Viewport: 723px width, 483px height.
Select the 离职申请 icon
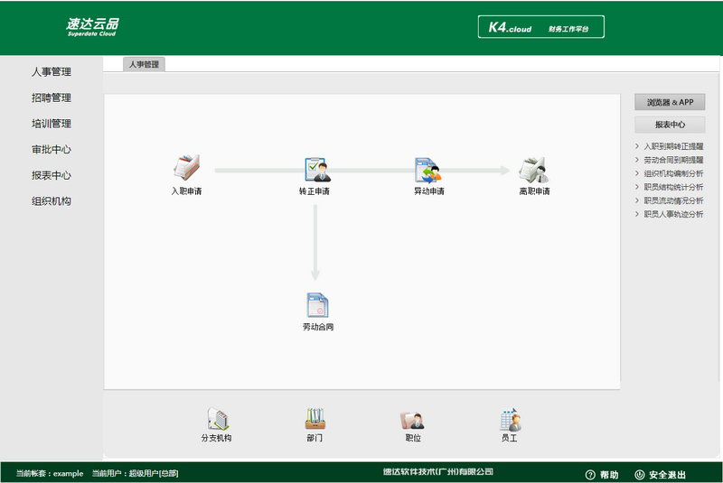(x=534, y=169)
